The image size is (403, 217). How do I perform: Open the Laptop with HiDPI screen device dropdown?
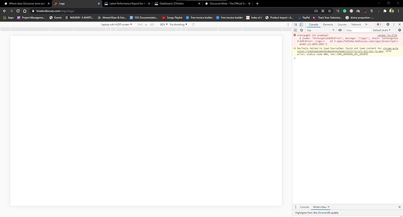point(116,25)
